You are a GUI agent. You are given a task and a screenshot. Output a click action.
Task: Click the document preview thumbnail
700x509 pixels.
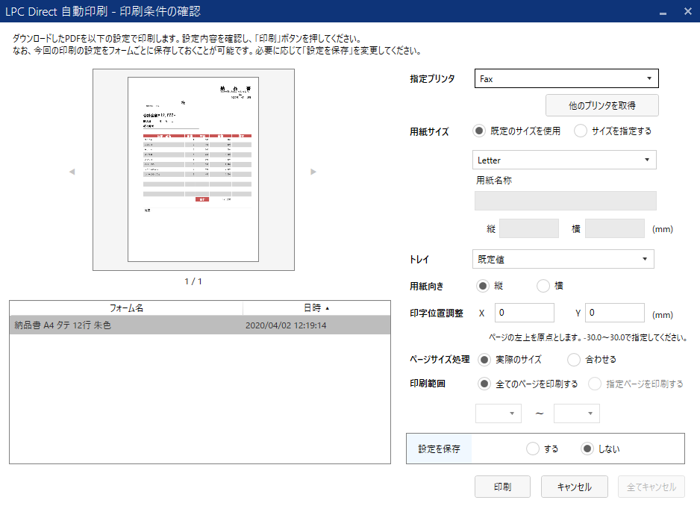tap(193, 169)
